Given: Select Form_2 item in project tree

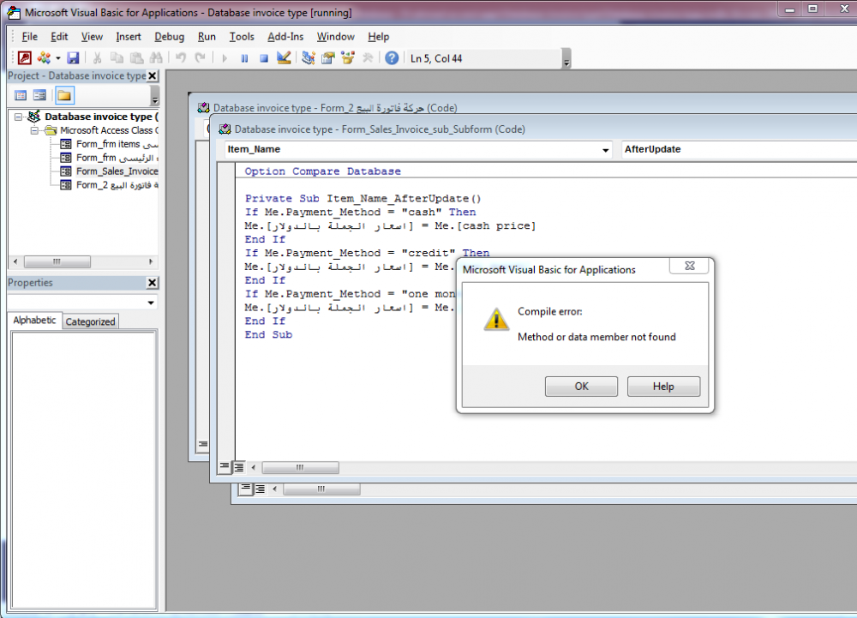Looking at the screenshot, I should pyautogui.click(x=111, y=185).
